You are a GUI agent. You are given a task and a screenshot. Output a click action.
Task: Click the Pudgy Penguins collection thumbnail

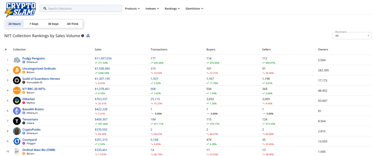(x=17, y=60)
